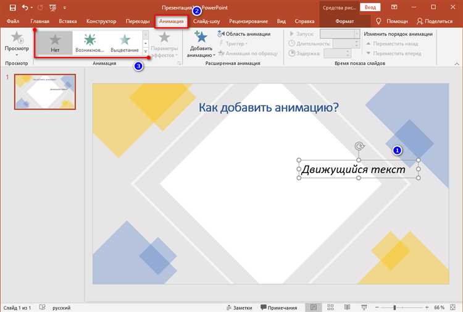Image resolution: width=463 pixels, height=312 pixels.
Task: Select the 'Выцветание' animation effect
Action: coord(125,44)
